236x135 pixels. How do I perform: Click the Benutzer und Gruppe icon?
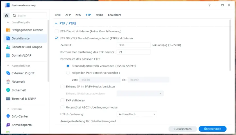(8, 47)
